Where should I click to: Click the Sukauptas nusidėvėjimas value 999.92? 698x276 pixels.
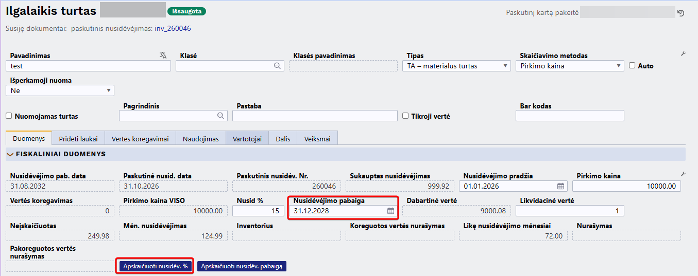(400, 186)
